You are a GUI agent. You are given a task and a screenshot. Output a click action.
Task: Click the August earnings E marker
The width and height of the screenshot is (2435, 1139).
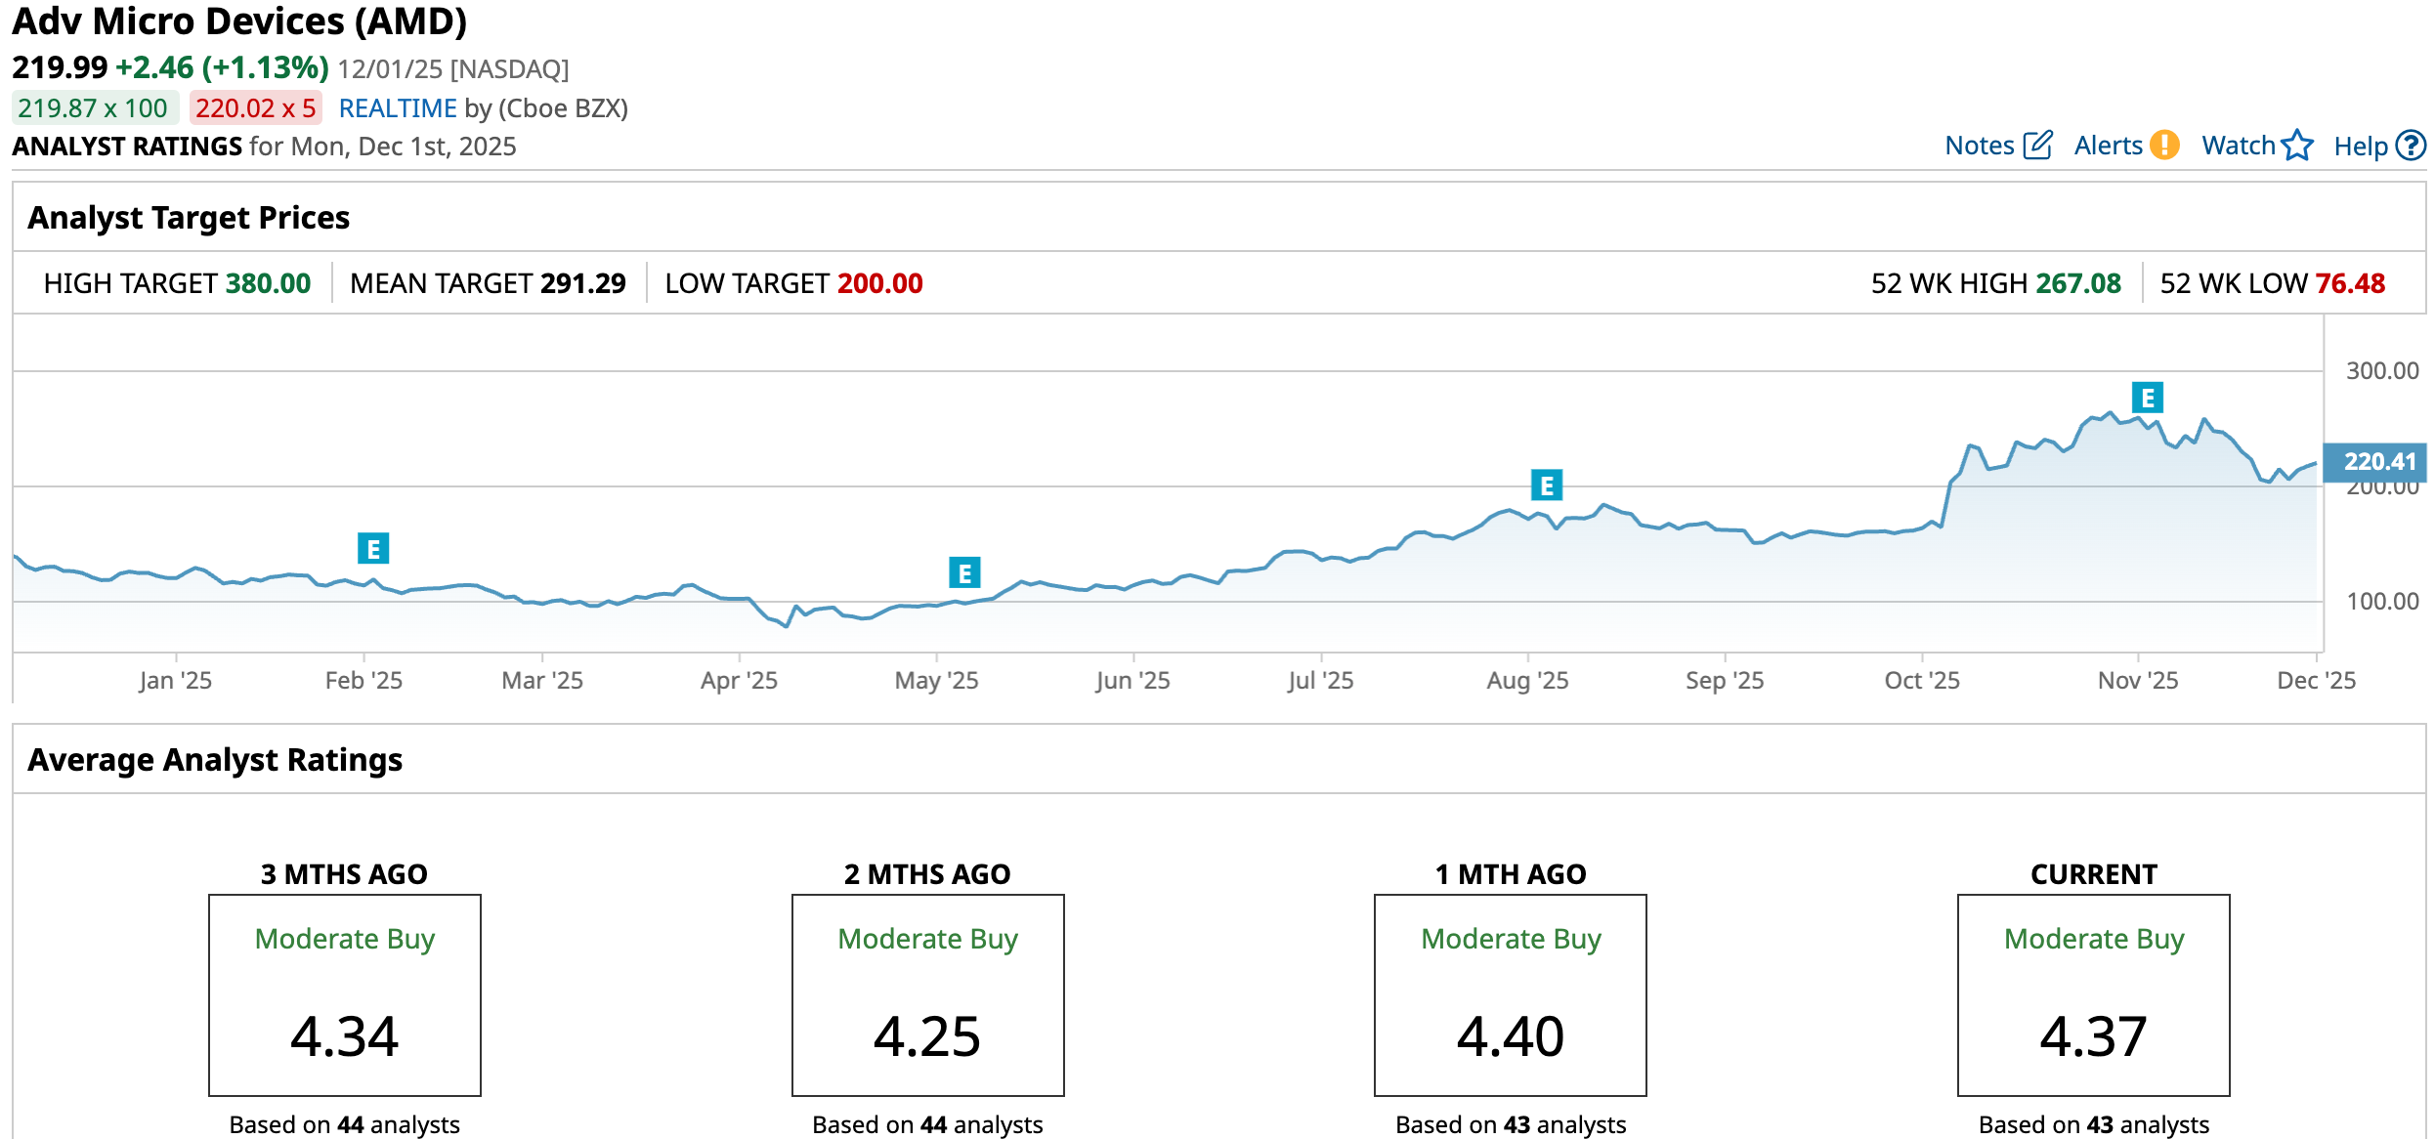pyautogui.click(x=1546, y=485)
